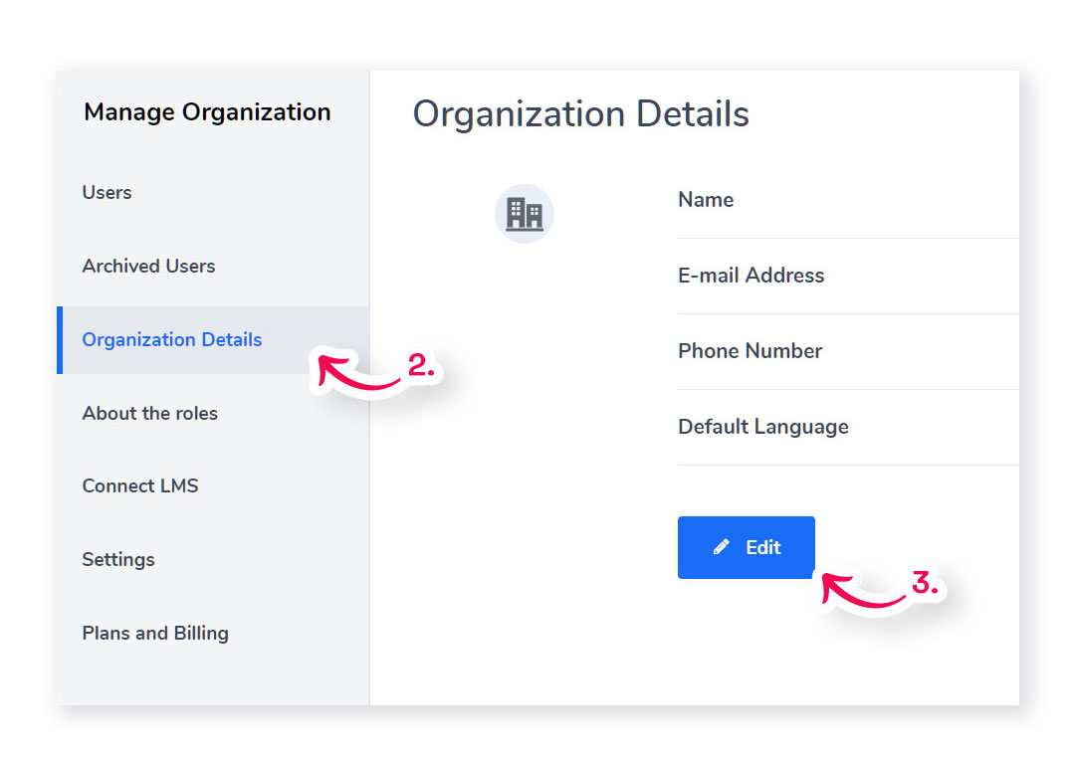Image resolution: width=1076 pixels, height=765 pixels.
Task: Click the step number 3 annotation label
Action: 925,584
